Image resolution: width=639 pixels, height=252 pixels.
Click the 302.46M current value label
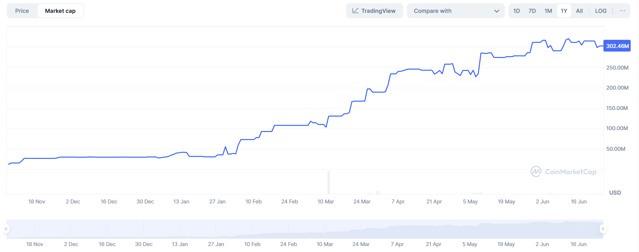(x=617, y=46)
